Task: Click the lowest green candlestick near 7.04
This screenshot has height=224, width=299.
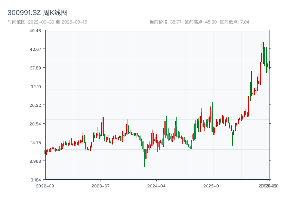Action: coord(145,158)
